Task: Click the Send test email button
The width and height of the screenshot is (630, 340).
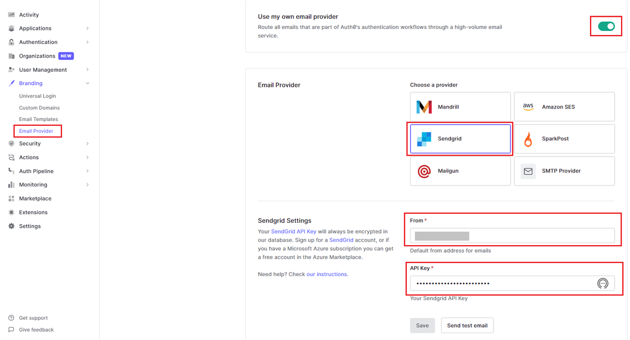Action: pyautogui.click(x=467, y=325)
